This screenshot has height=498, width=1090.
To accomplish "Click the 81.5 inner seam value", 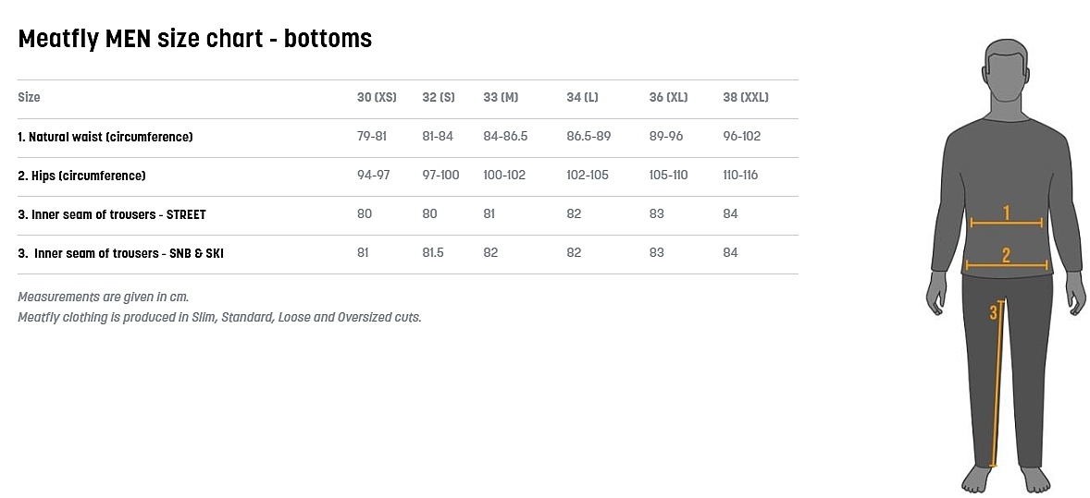I will pos(433,253).
